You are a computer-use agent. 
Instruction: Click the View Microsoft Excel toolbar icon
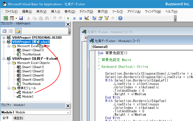[x=6, y=18]
